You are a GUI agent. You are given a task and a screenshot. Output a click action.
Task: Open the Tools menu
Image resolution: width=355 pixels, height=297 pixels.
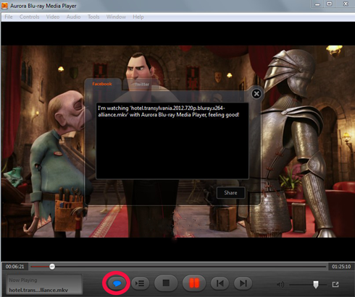point(93,17)
